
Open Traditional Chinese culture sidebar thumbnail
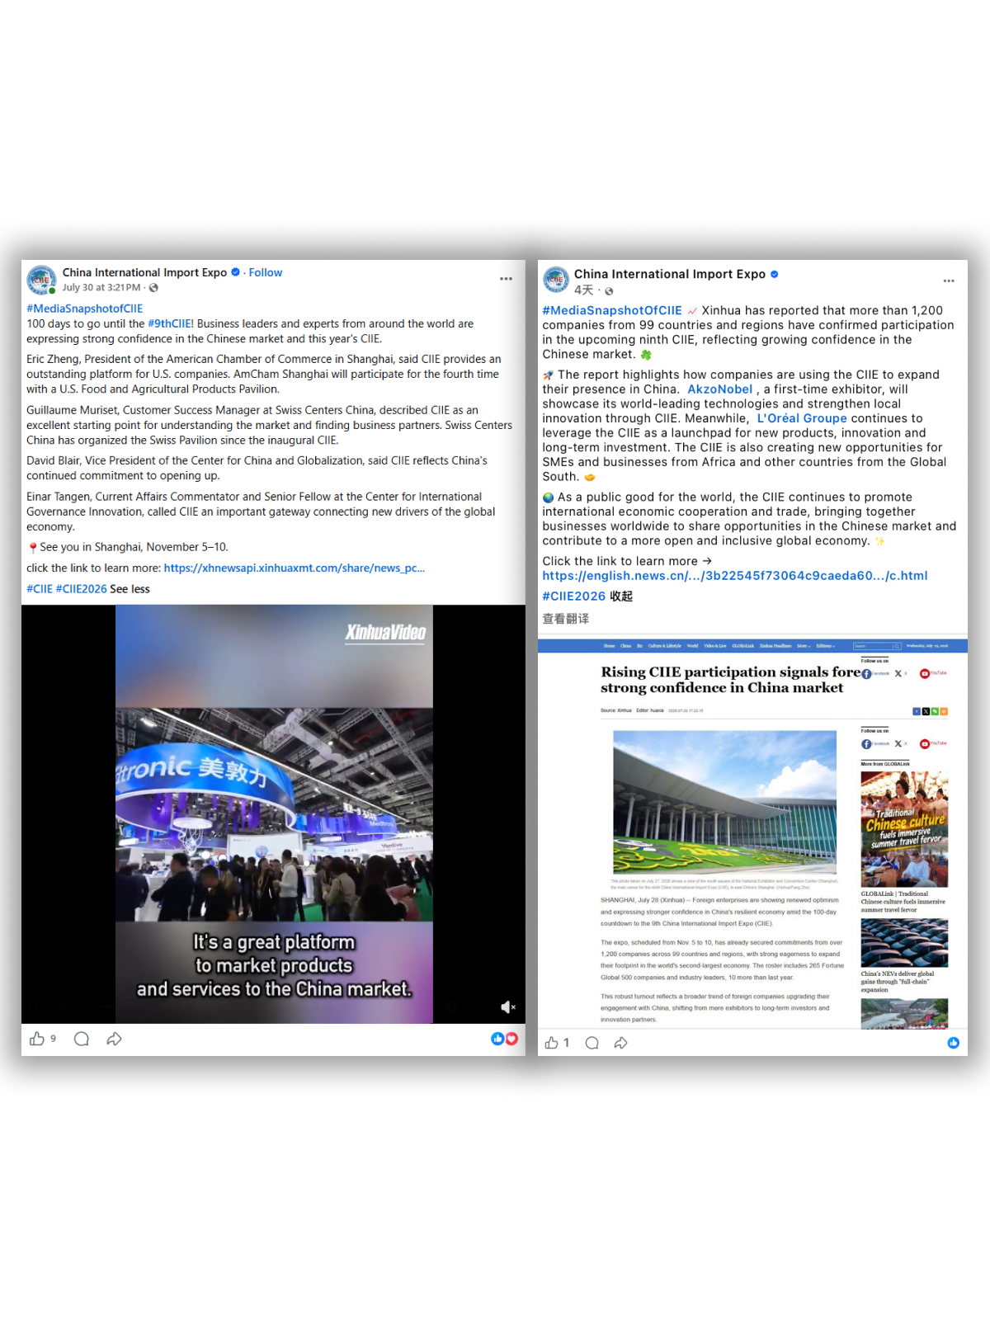click(x=904, y=829)
